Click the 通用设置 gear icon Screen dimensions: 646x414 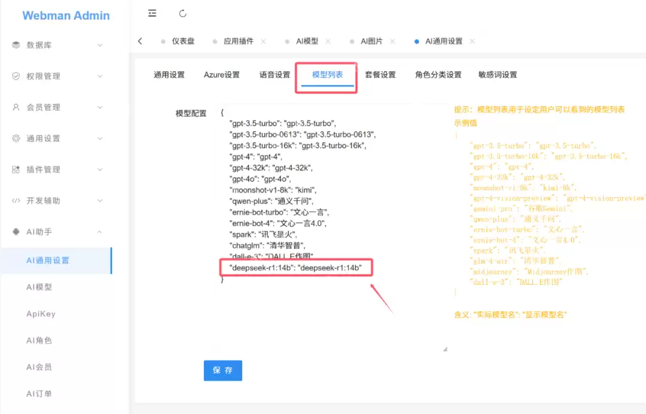coord(15,138)
